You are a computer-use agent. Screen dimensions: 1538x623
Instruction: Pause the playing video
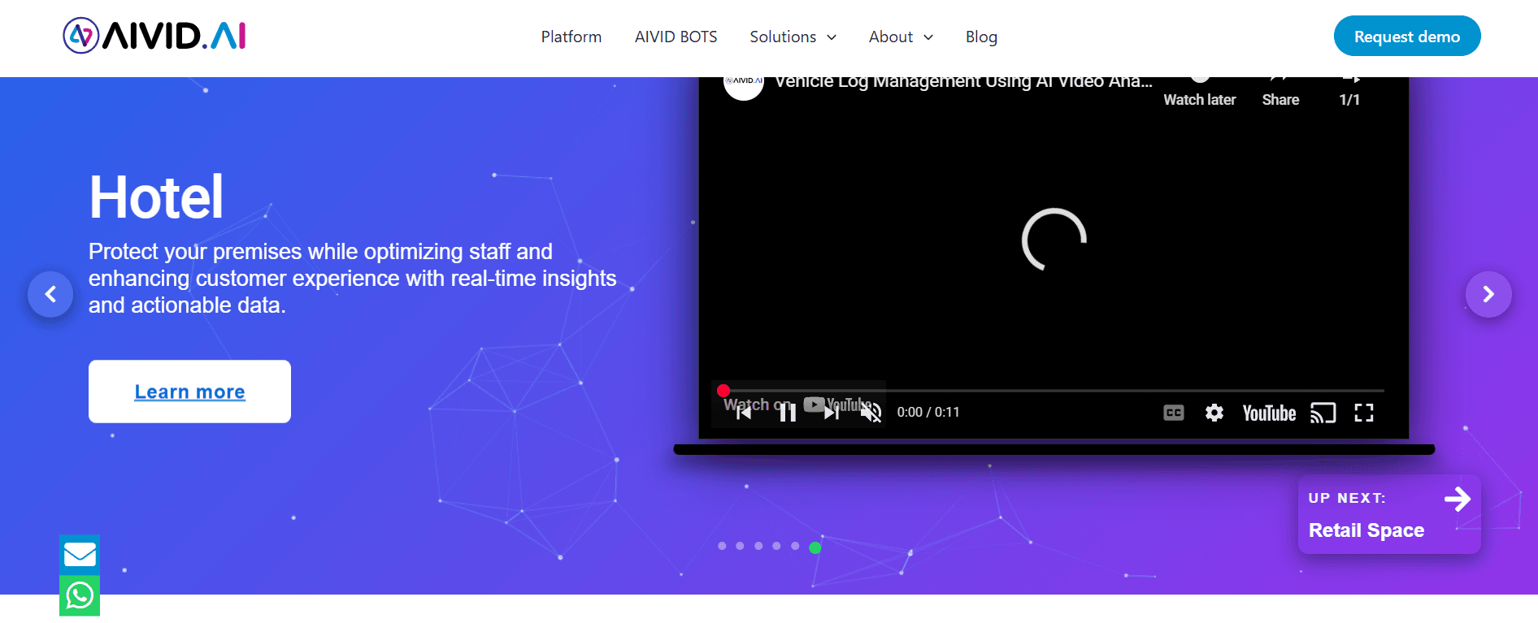coord(787,413)
